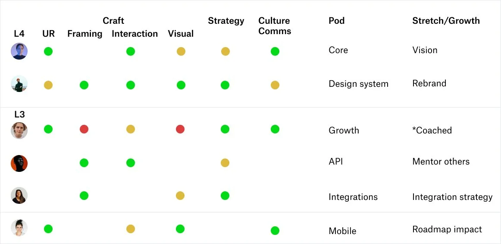This screenshot has height=244, width=501.
Task: Click the Design system pod label
Action: click(358, 84)
